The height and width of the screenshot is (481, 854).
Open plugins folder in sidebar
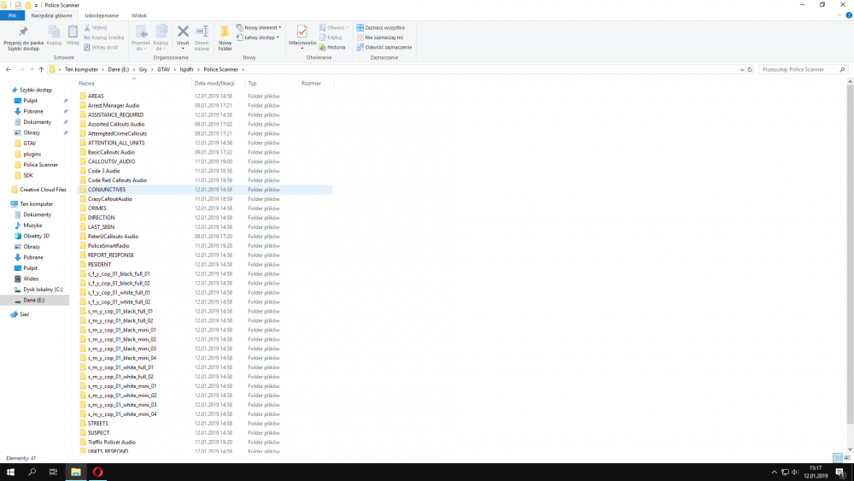click(32, 154)
